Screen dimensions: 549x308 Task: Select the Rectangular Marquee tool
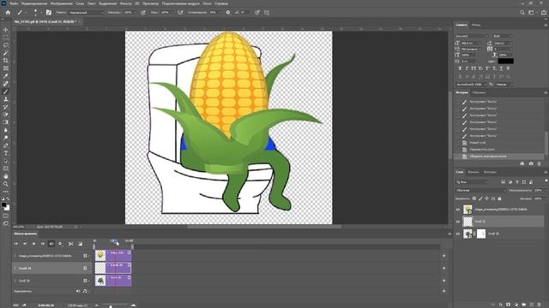click(6, 38)
